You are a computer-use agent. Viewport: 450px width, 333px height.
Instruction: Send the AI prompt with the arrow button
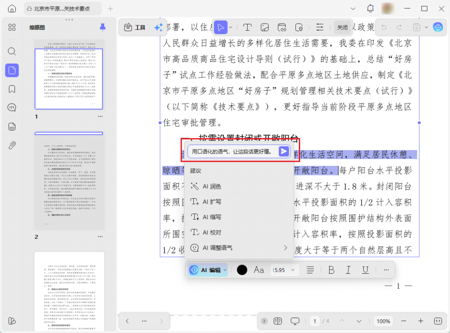(x=284, y=151)
